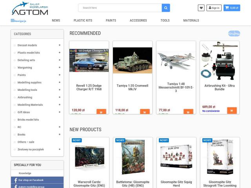Expand the Airbrushing submenu
Screen dimensions: 251x188
point(60,97)
